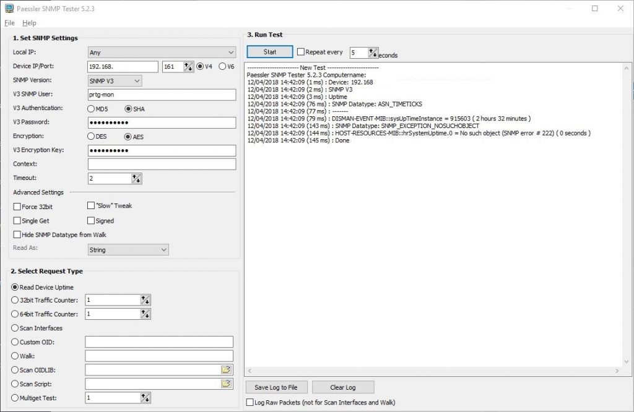This screenshot has height=412, width=634.
Task: Select SHA authentication
Action: pyautogui.click(x=128, y=109)
